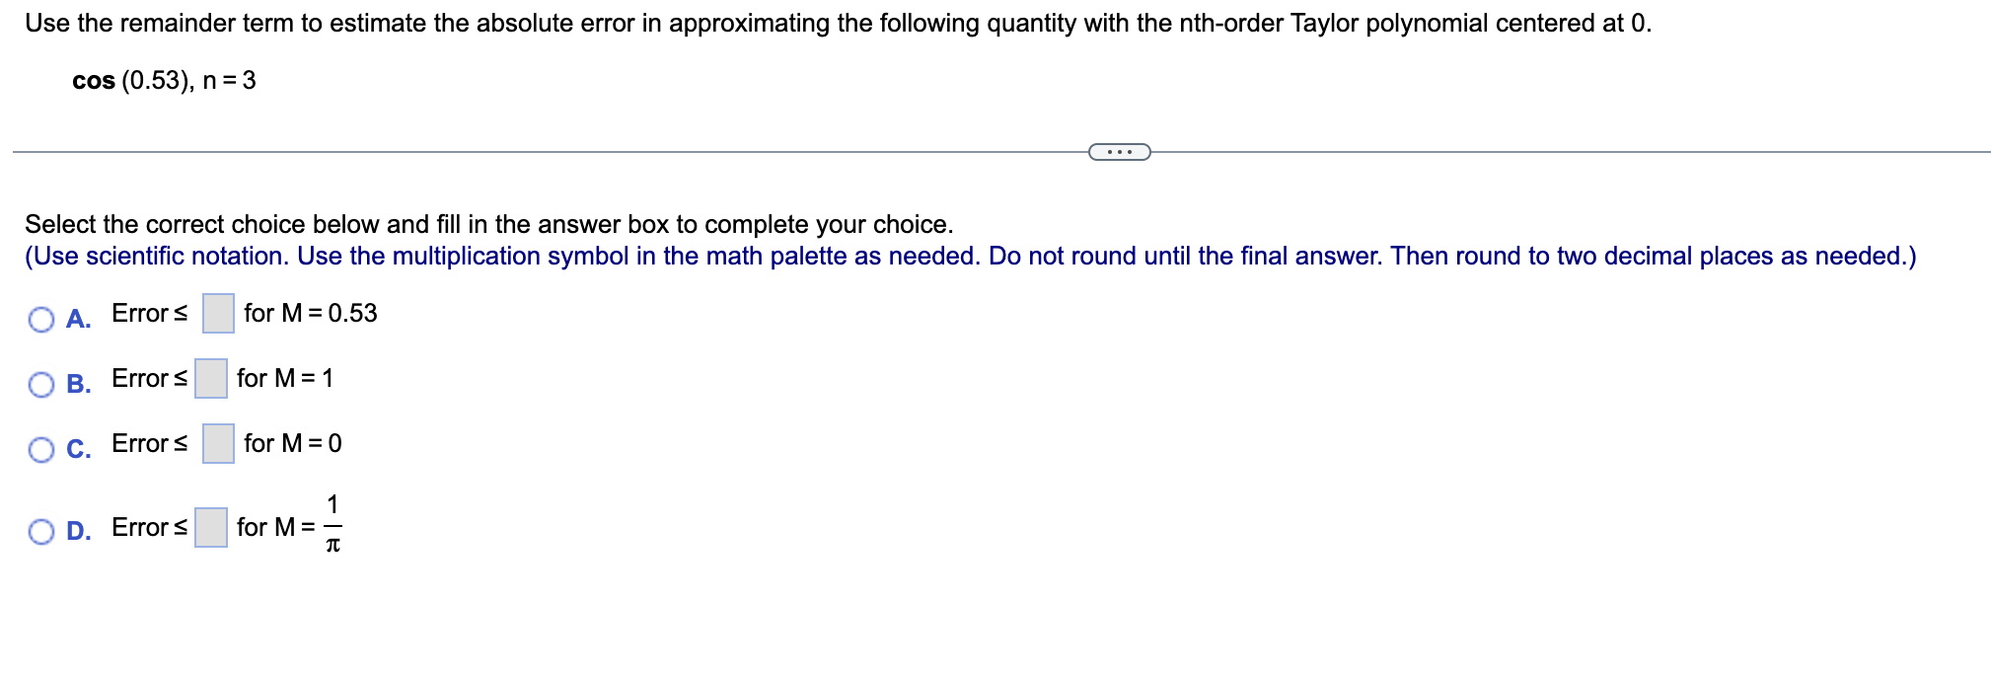Select the radio button for choice B
The height and width of the screenshot is (677, 1991).
tap(41, 384)
